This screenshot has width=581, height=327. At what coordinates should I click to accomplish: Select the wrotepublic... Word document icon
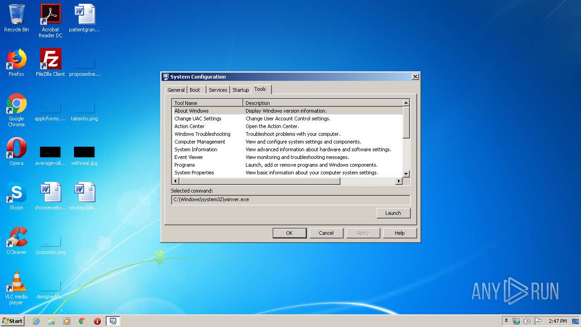(x=84, y=196)
